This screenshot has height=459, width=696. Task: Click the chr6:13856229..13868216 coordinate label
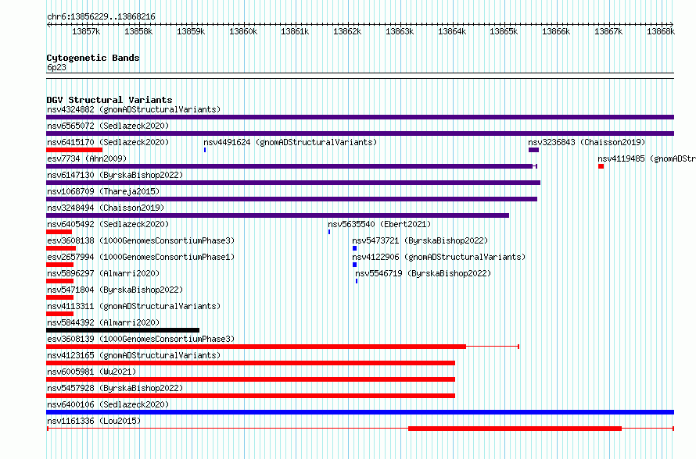(x=101, y=17)
